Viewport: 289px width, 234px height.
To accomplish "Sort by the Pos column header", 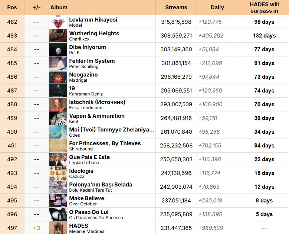I will (12, 7).
